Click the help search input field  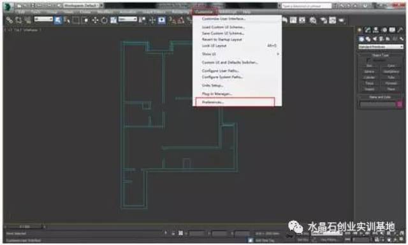point(306,6)
